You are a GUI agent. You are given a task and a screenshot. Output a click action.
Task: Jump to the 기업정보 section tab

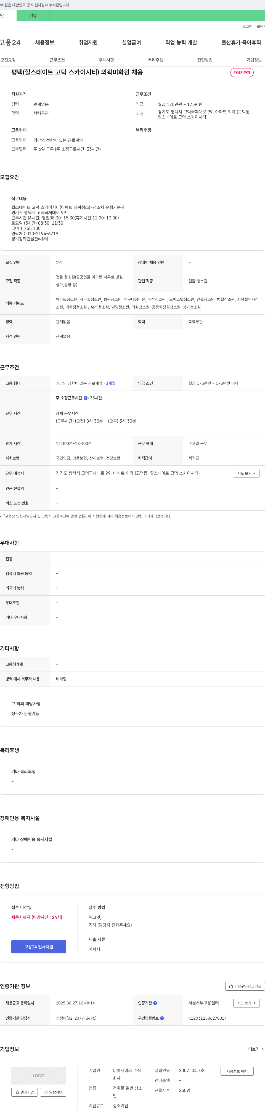tap(254, 60)
